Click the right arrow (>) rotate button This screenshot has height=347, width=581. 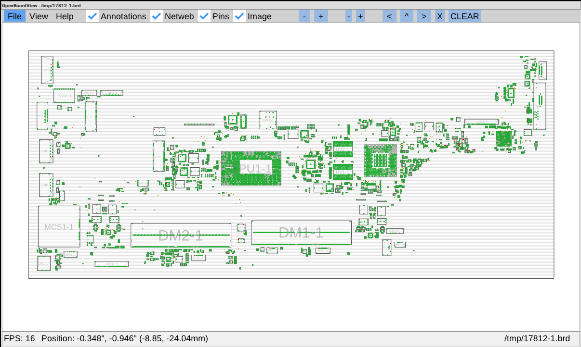click(423, 16)
